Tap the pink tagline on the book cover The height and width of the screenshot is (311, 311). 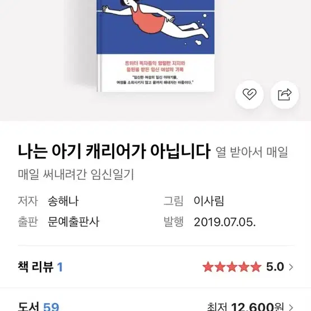tap(155, 66)
